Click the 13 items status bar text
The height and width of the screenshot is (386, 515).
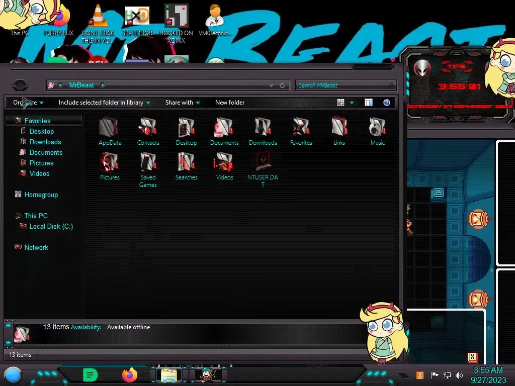click(x=20, y=354)
